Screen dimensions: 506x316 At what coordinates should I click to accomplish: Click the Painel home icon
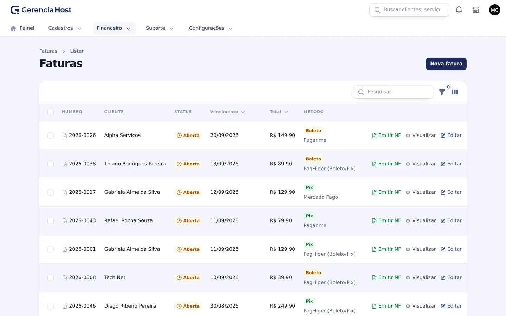click(x=13, y=28)
